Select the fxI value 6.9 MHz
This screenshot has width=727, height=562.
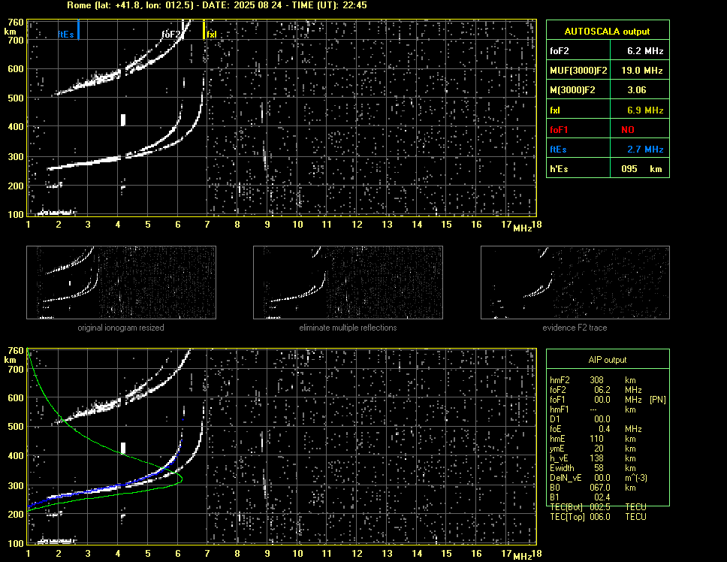[645, 110]
